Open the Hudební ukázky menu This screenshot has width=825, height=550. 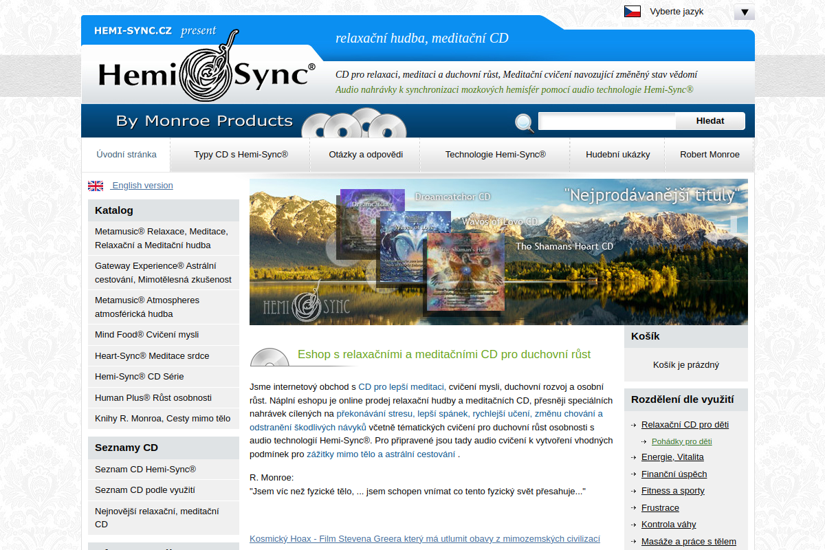[618, 155]
